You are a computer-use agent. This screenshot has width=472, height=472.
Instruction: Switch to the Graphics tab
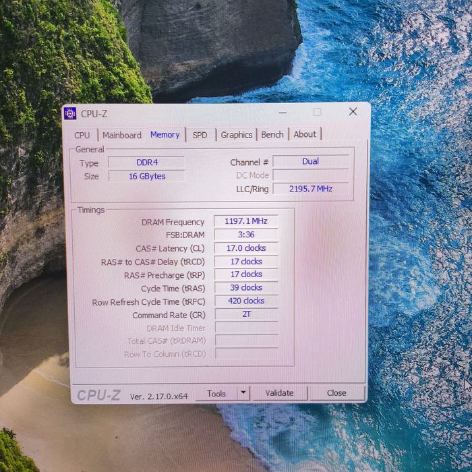[236, 135]
